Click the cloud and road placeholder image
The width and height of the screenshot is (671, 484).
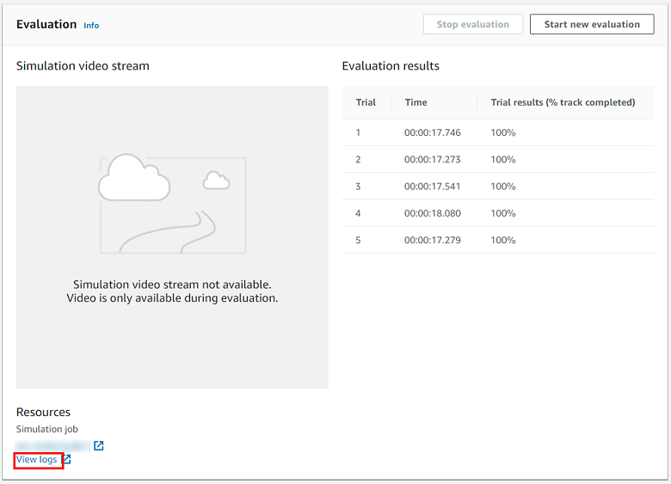[x=172, y=204]
